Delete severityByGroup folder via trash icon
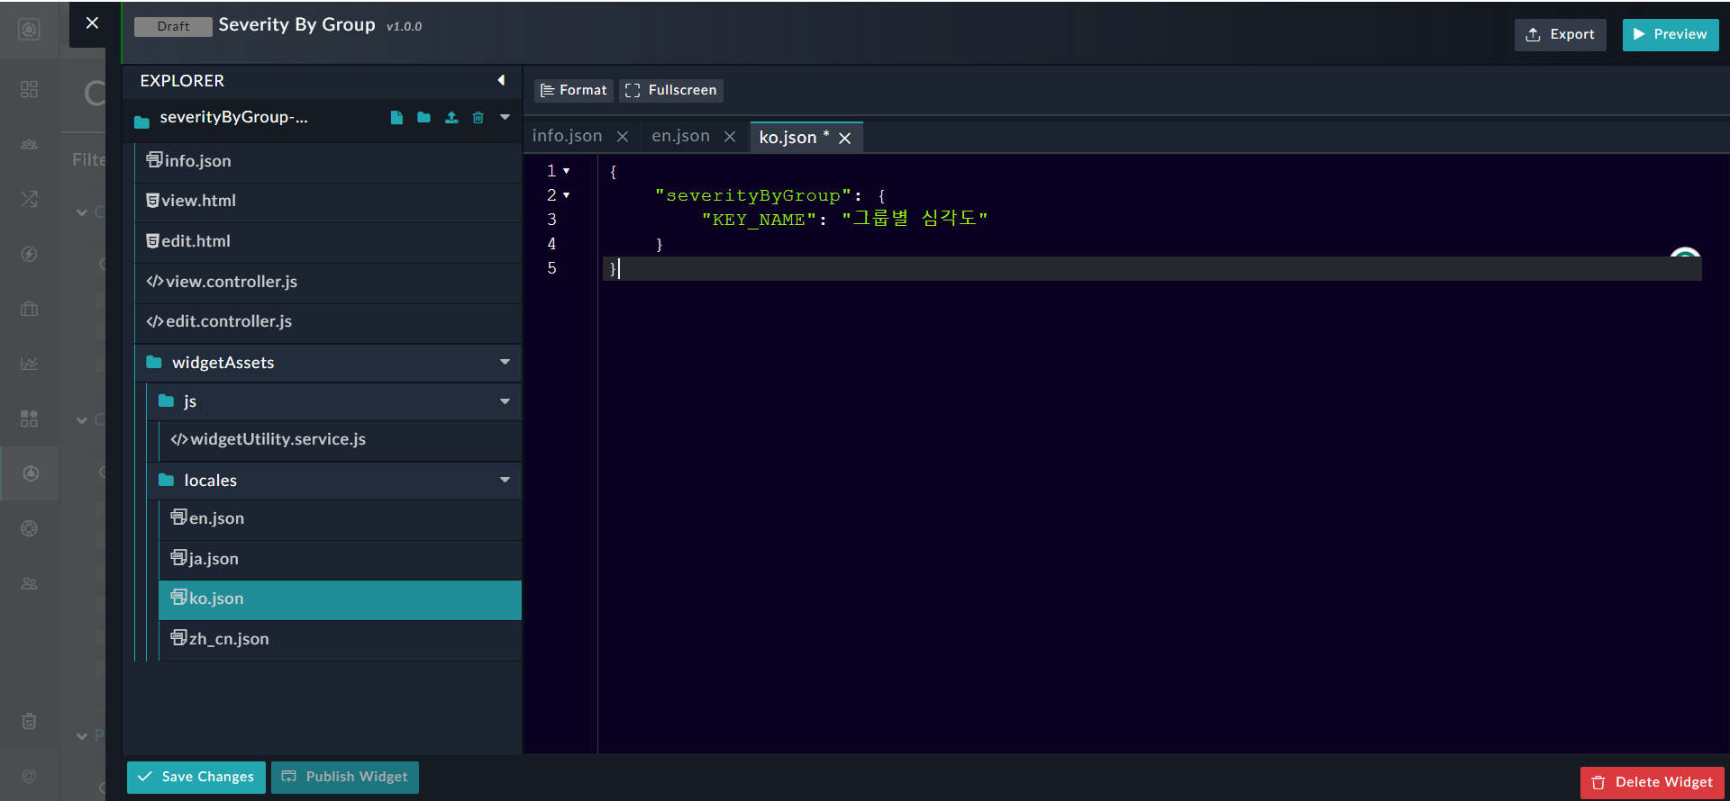Screen dimensions: 1730x801 478,117
